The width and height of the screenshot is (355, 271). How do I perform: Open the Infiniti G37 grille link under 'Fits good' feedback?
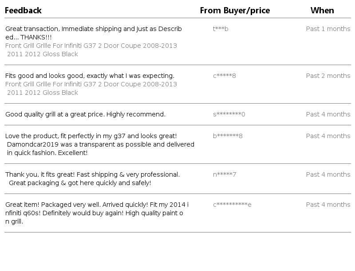[x=91, y=89]
